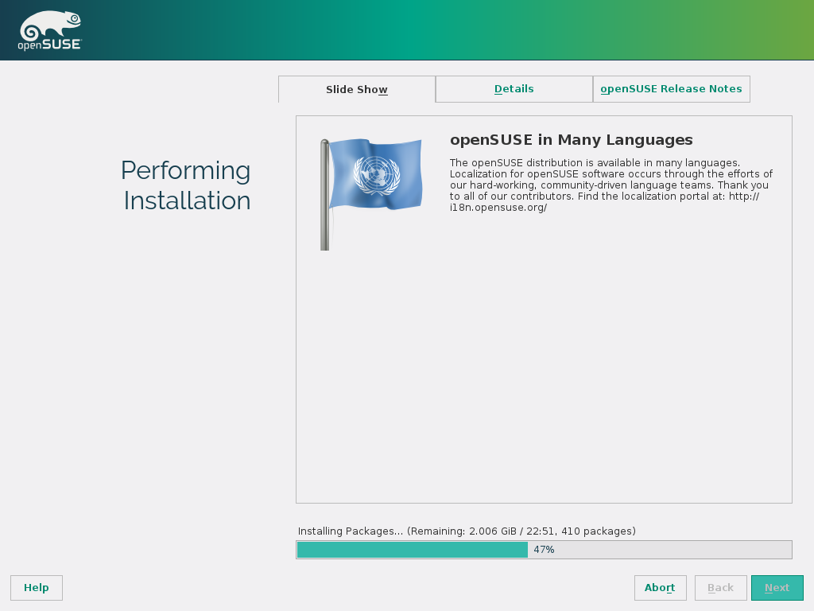Click the blue United Nations flag image
Screen dimensions: 814x611
coord(375,173)
